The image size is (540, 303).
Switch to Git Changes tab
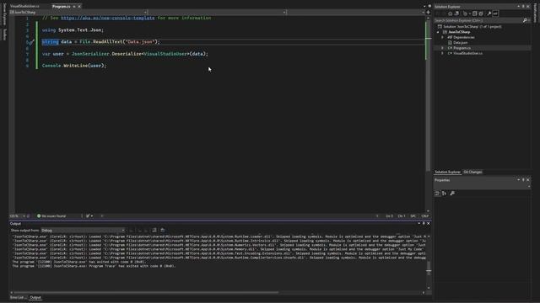tap(472, 172)
